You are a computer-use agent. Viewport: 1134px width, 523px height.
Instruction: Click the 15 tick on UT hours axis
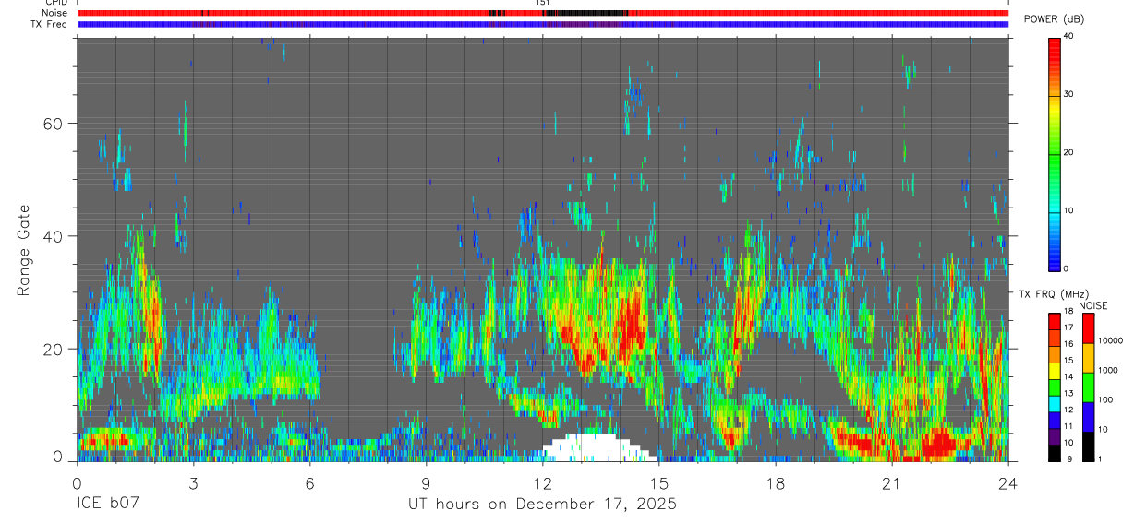pyautogui.click(x=658, y=482)
